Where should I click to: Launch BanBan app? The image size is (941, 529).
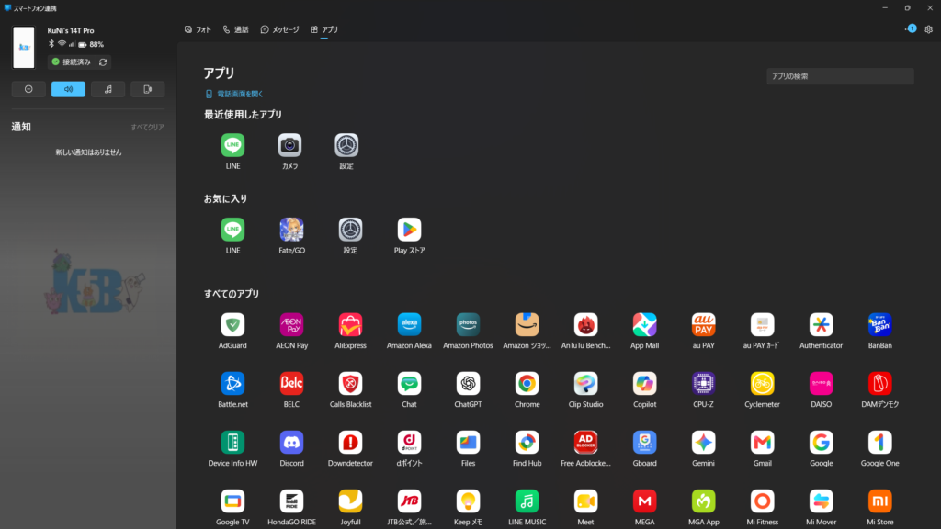879,324
